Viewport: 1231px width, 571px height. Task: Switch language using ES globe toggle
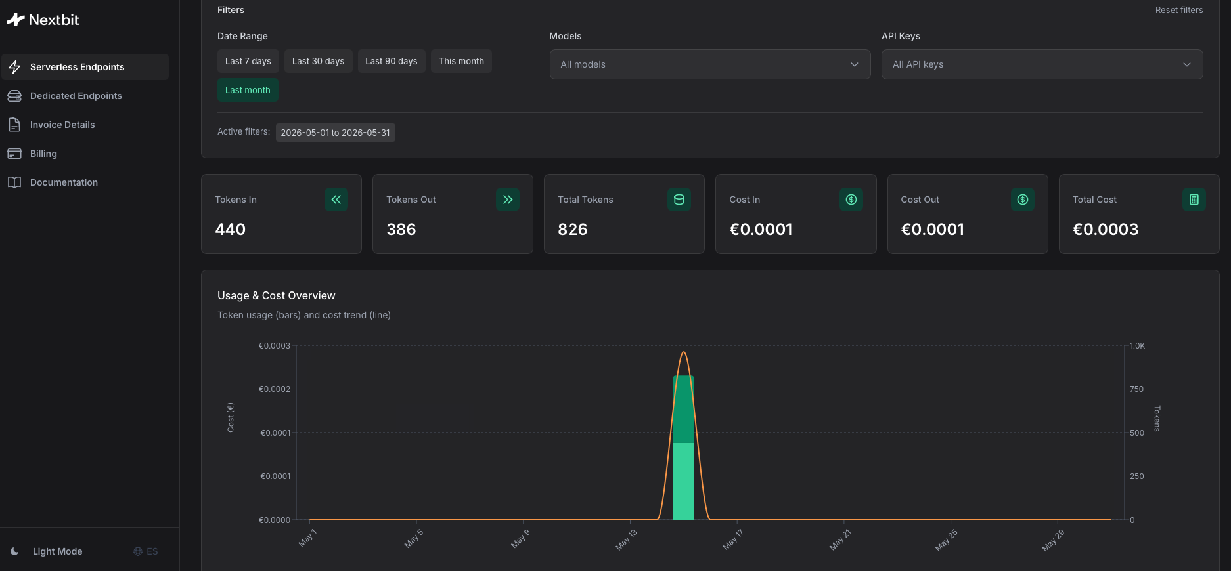pos(146,551)
